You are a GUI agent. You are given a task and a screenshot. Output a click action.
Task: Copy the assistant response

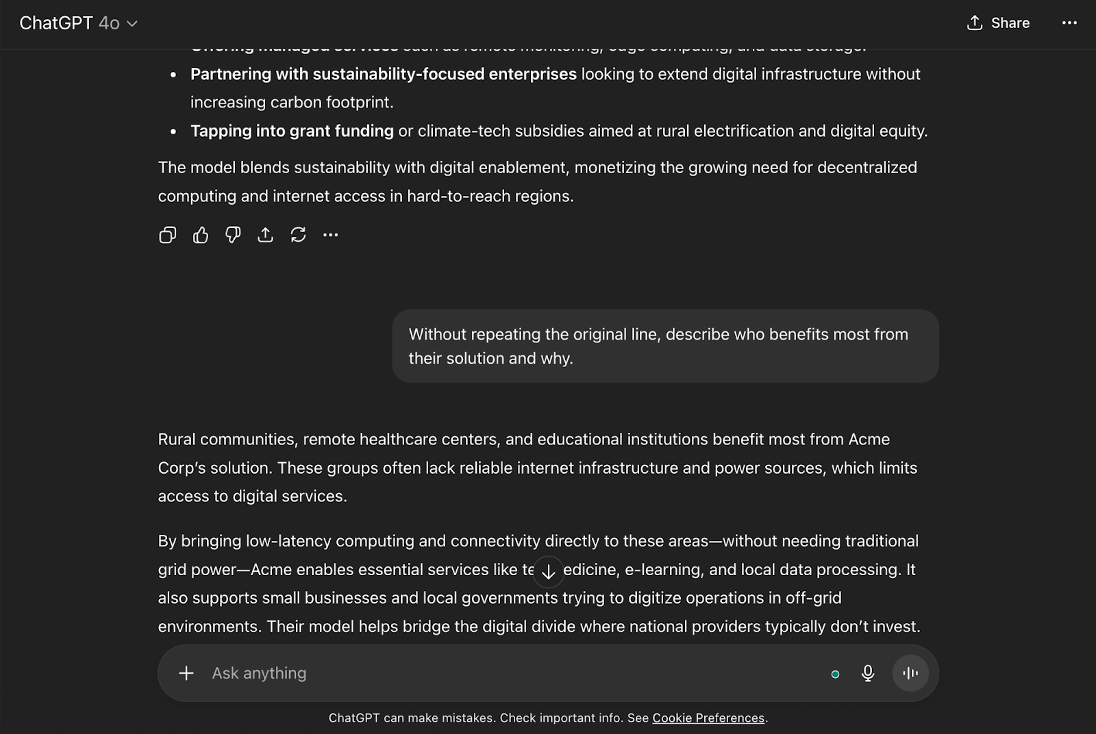167,235
